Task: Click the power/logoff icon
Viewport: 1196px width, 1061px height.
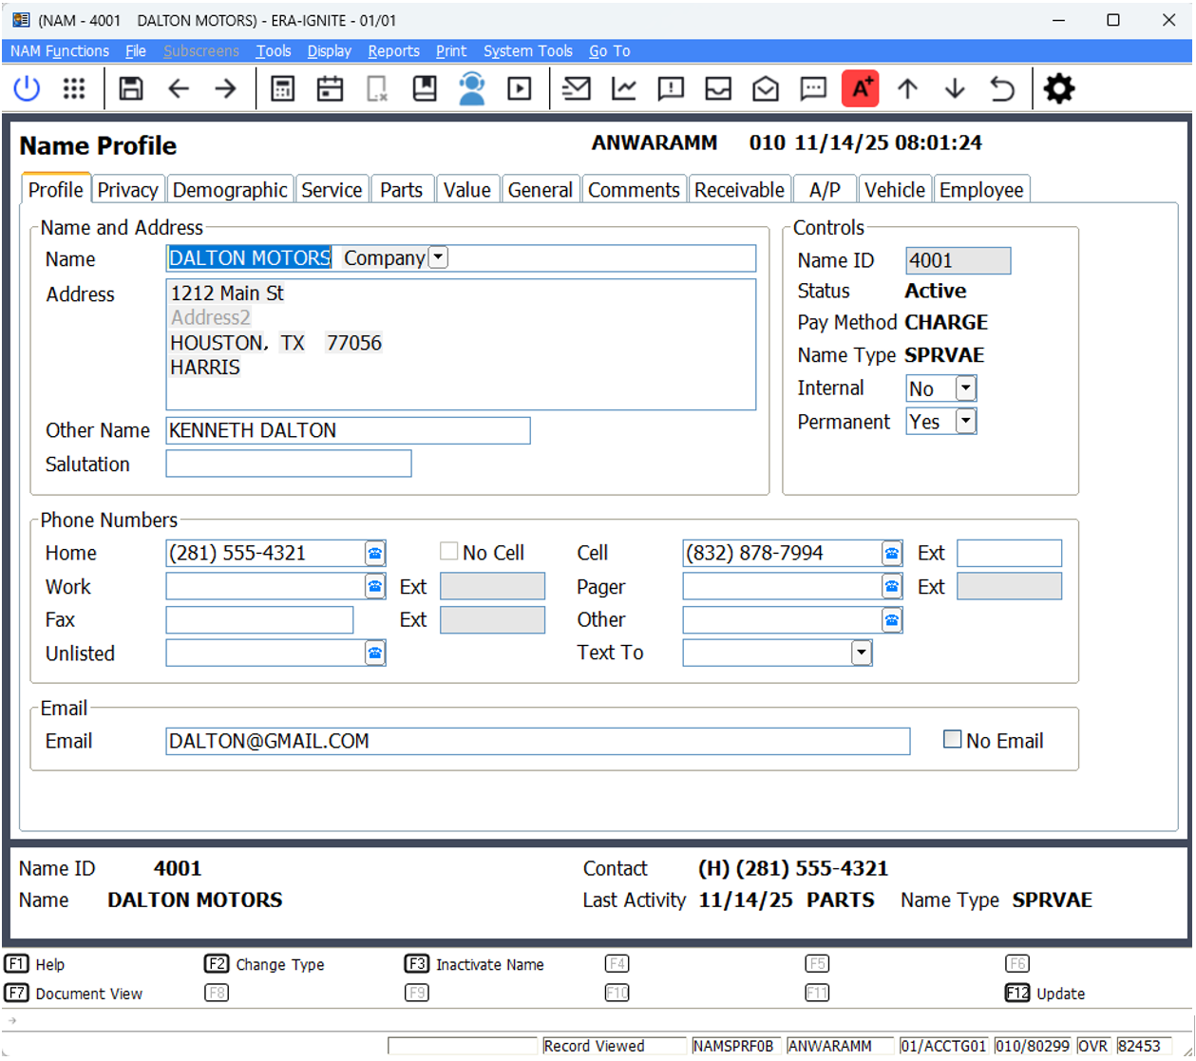Action: pyautogui.click(x=26, y=88)
